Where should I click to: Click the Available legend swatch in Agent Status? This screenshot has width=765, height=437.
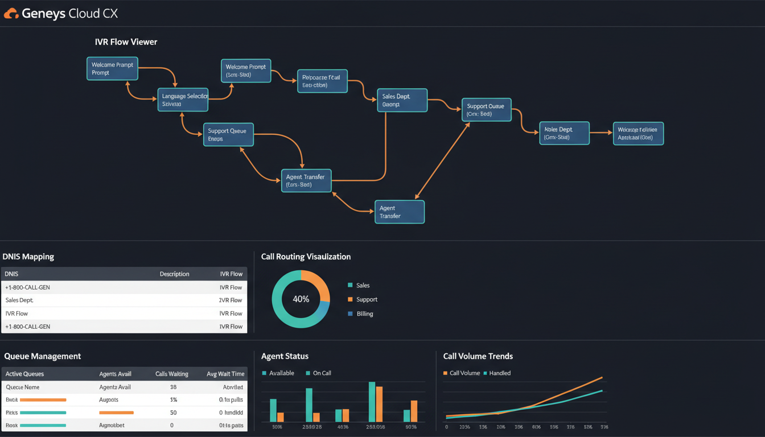tap(264, 373)
